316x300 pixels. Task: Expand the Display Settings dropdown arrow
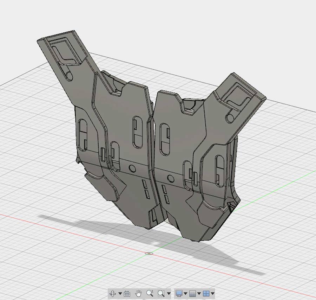coord(186,293)
